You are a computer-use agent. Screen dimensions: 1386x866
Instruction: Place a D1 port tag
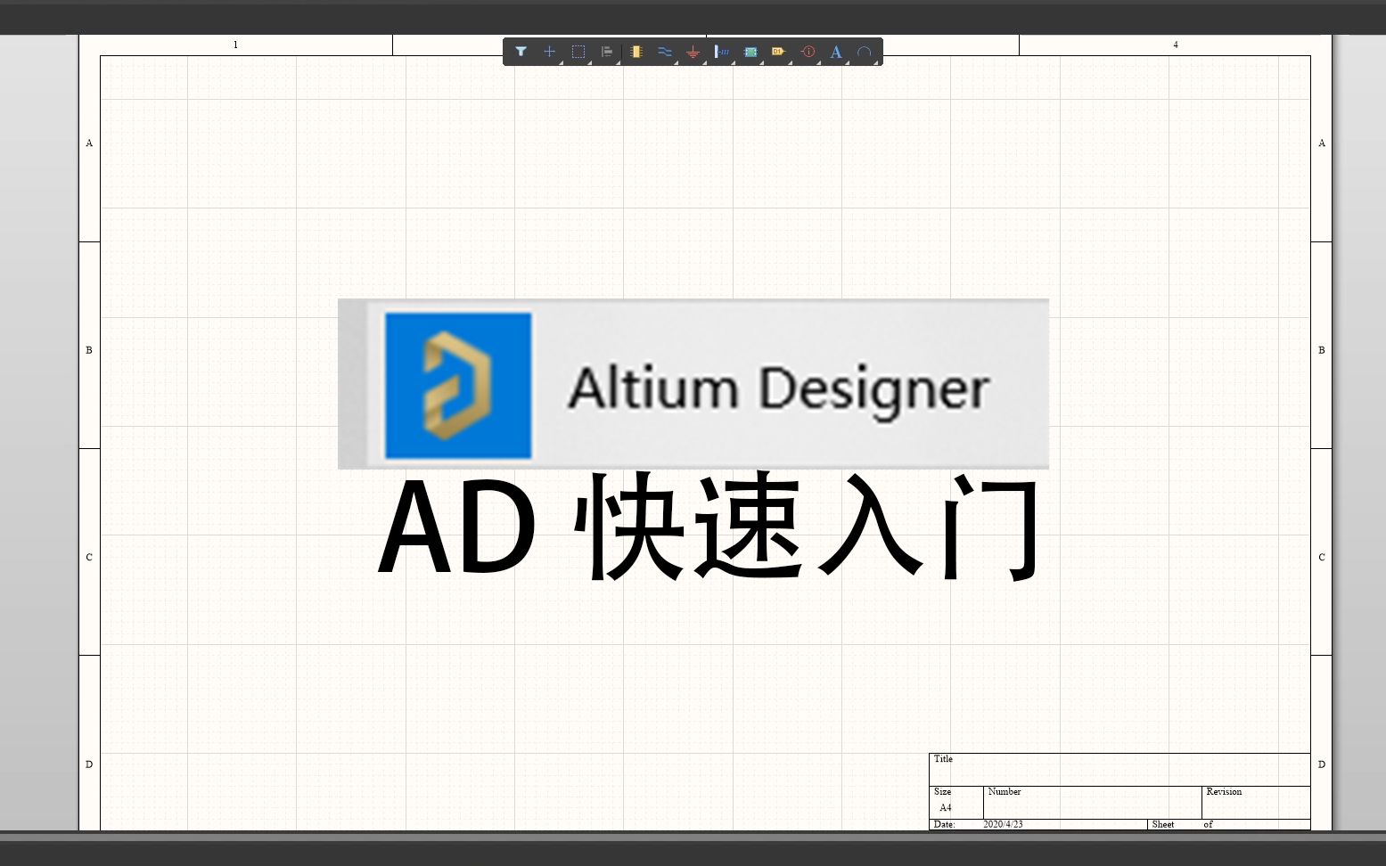pos(778,52)
